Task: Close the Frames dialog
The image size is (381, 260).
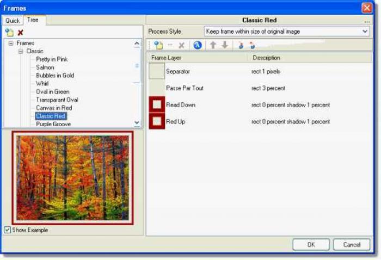Action: [367, 8]
